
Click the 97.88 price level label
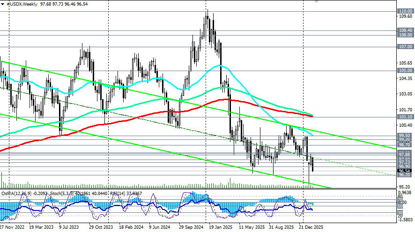point(405,154)
